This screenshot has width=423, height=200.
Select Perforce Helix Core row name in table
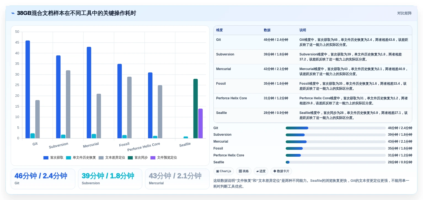coord(232,98)
